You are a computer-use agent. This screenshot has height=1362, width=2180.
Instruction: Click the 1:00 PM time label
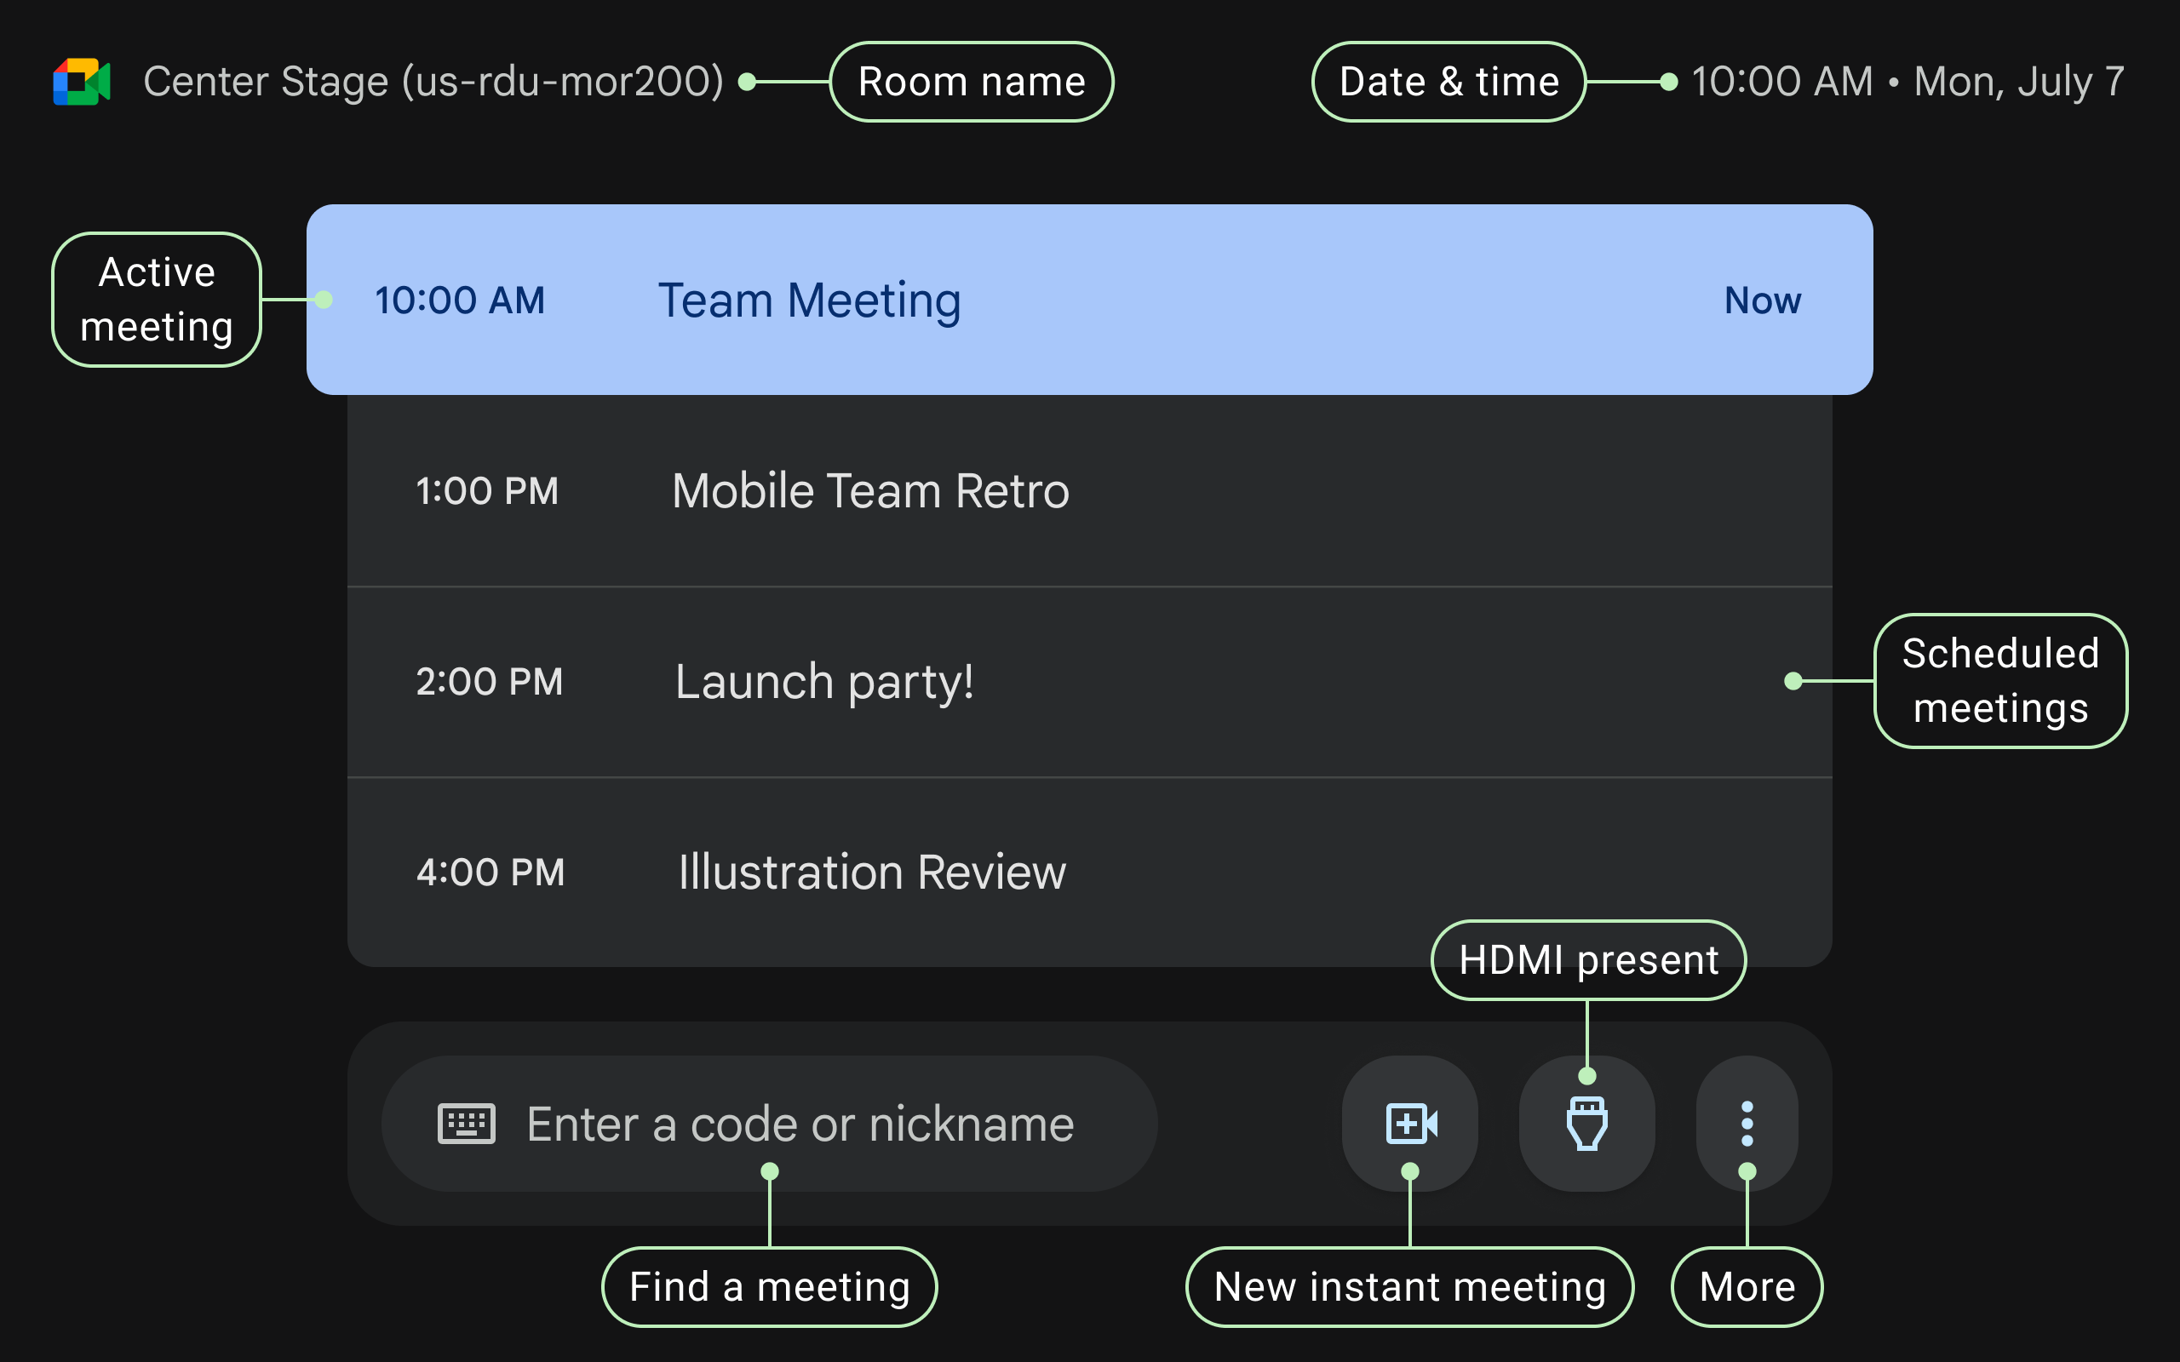pos(487,491)
